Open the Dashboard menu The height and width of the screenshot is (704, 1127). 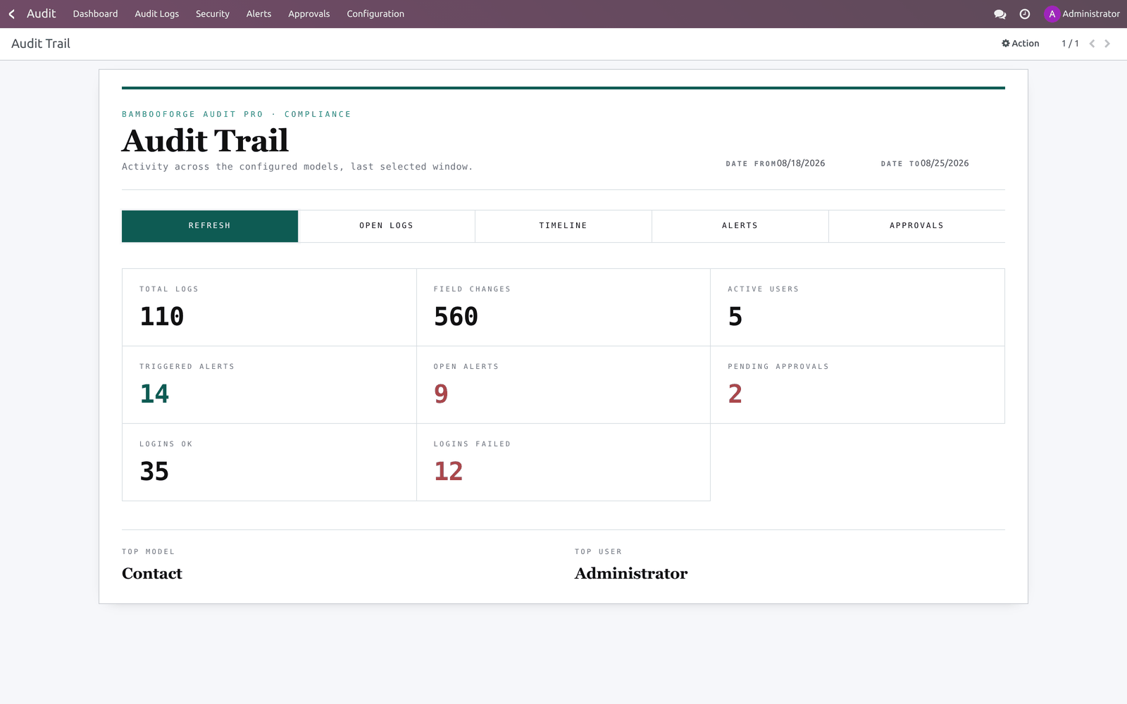(95, 14)
